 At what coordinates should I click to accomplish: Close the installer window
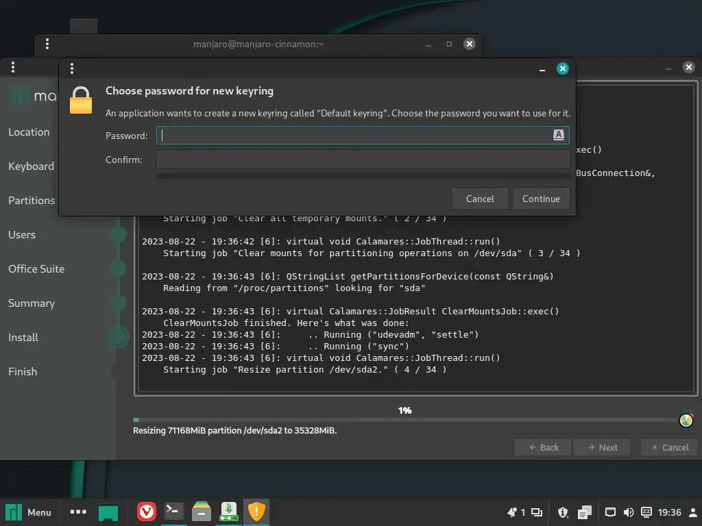[x=688, y=67]
